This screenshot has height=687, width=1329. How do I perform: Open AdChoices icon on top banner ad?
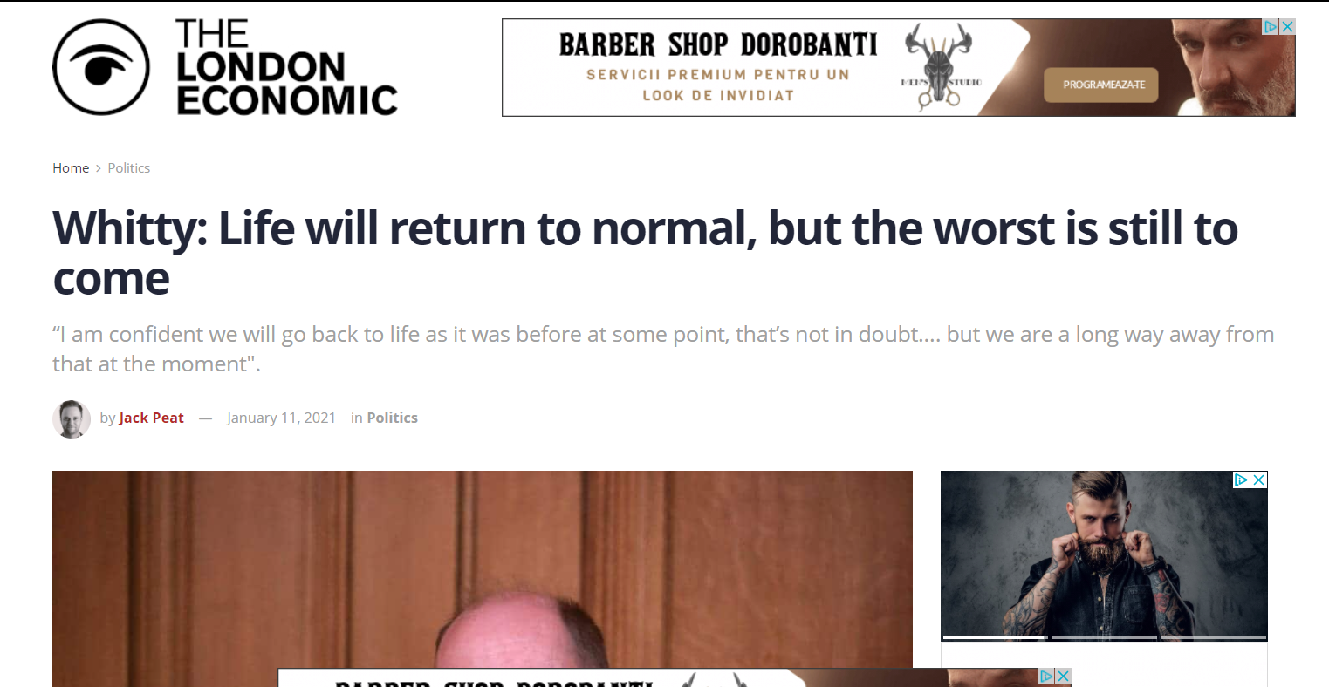(x=1271, y=27)
